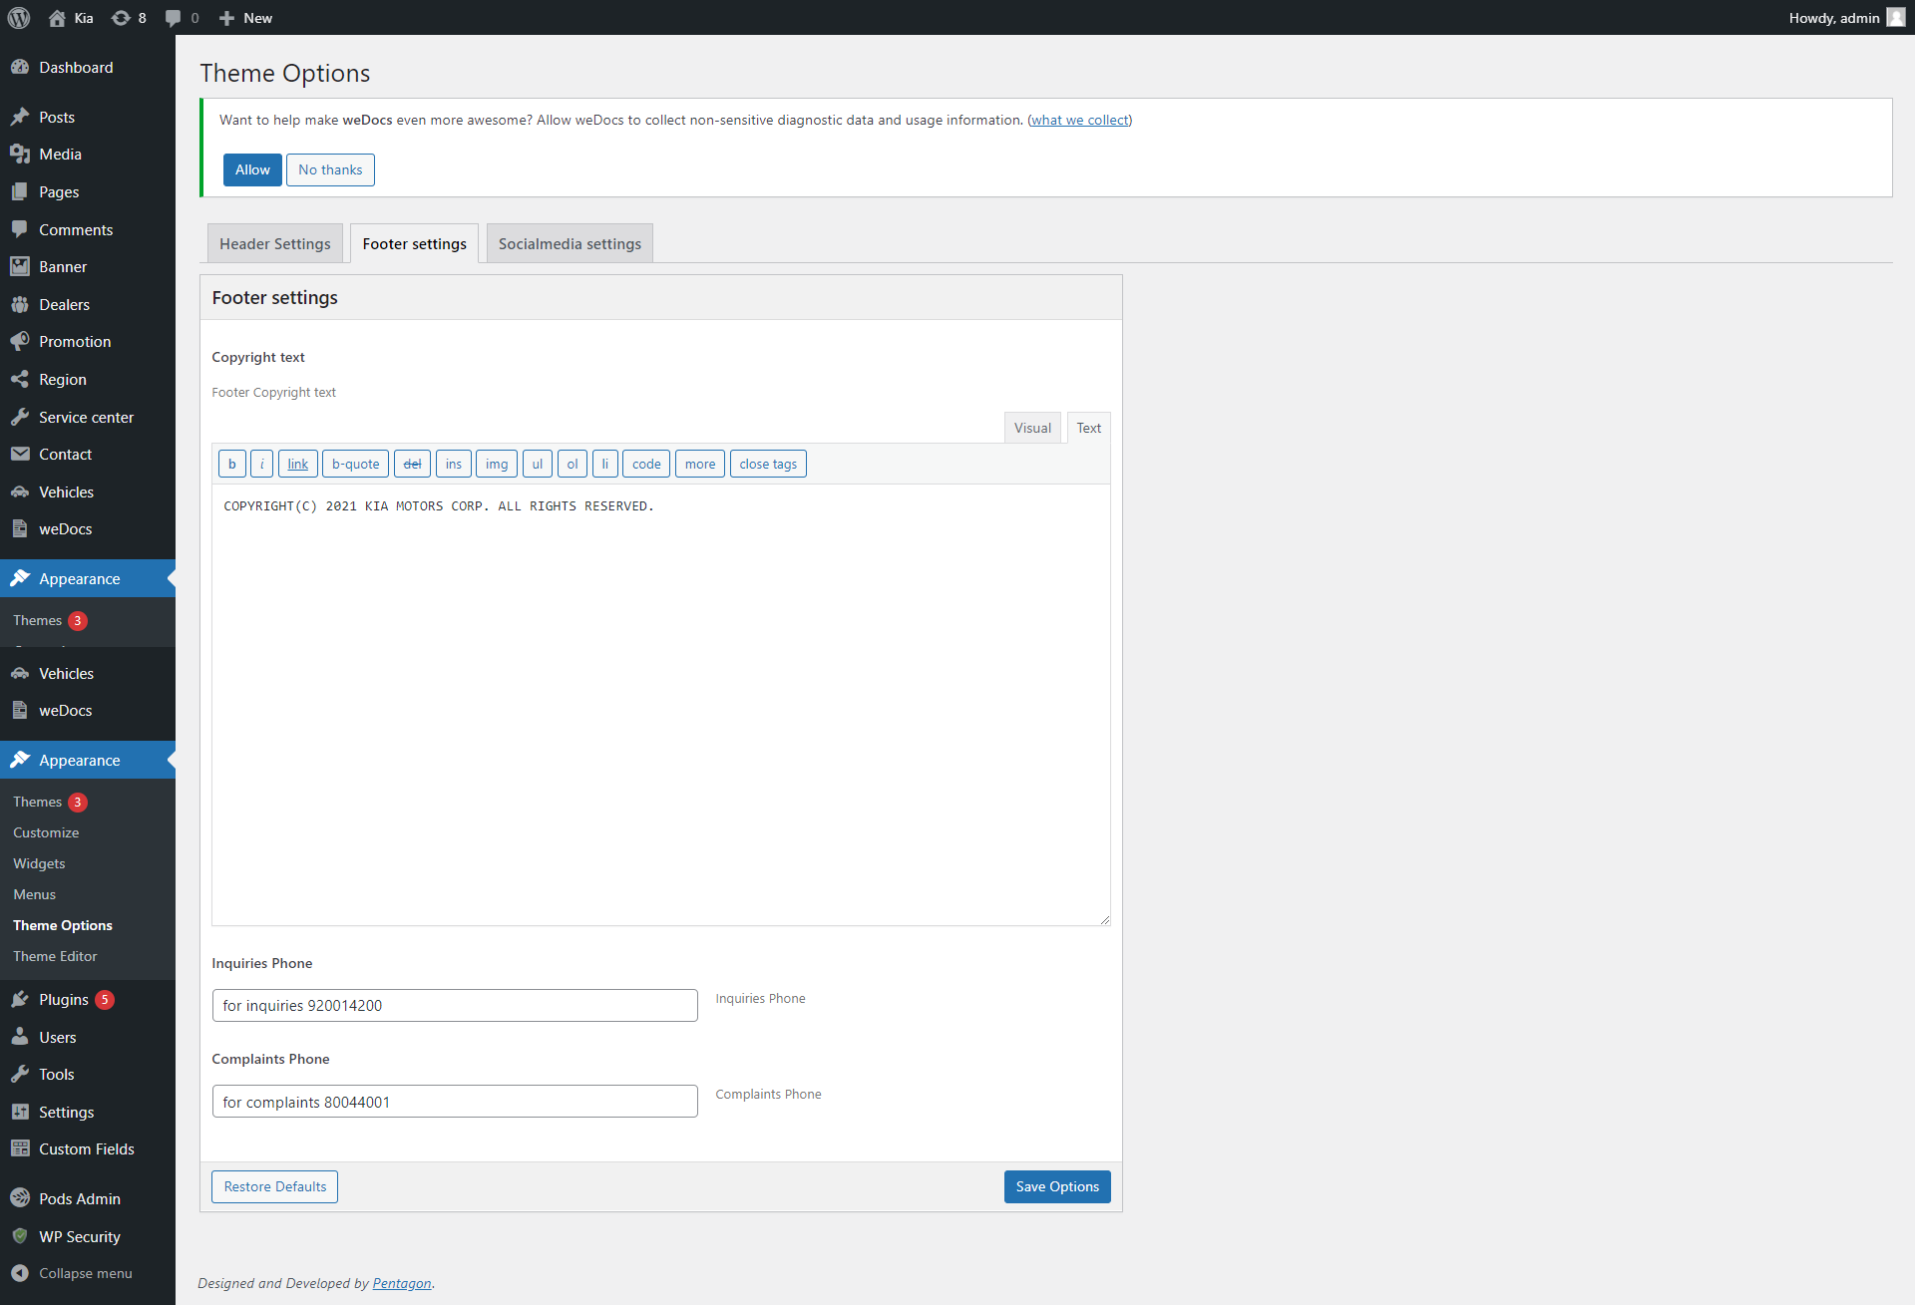
Task: Open Menus under Appearance submenu
Action: click(34, 894)
